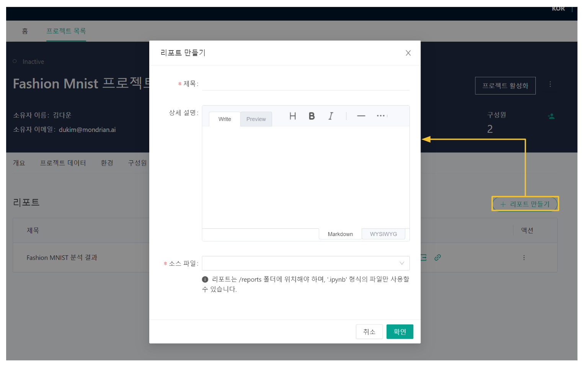The image size is (584, 365).
Task: Switch to the Preview tab
Action: point(256,119)
